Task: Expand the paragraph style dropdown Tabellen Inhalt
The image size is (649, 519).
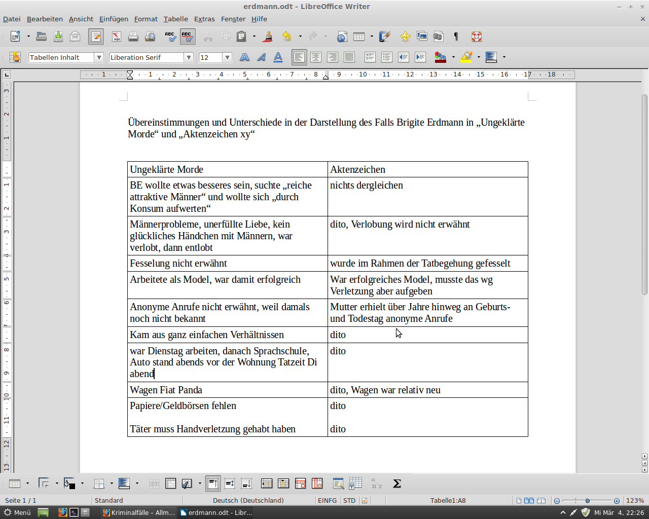Action: point(99,57)
